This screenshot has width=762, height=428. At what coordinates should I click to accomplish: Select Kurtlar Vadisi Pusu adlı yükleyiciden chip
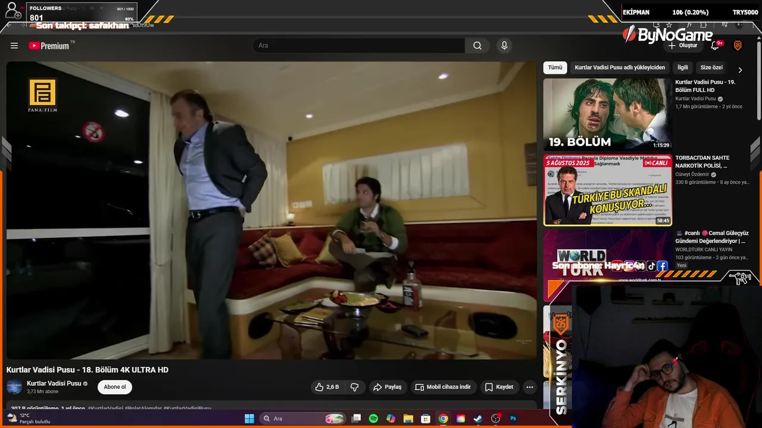point(620,68)
